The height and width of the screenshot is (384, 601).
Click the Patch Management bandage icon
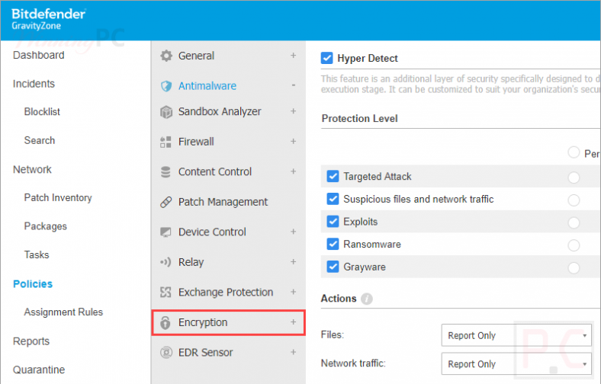pos(166,202)
